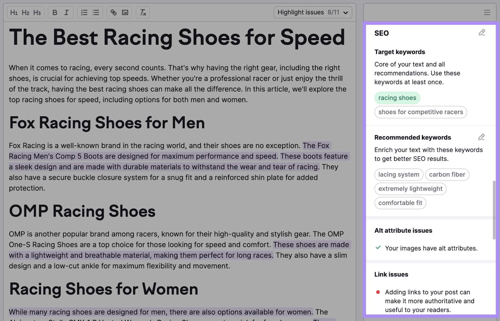Select the 'racing shoes' keyword tag
Viewport: 500px width, 321px height.
(397, 98)
